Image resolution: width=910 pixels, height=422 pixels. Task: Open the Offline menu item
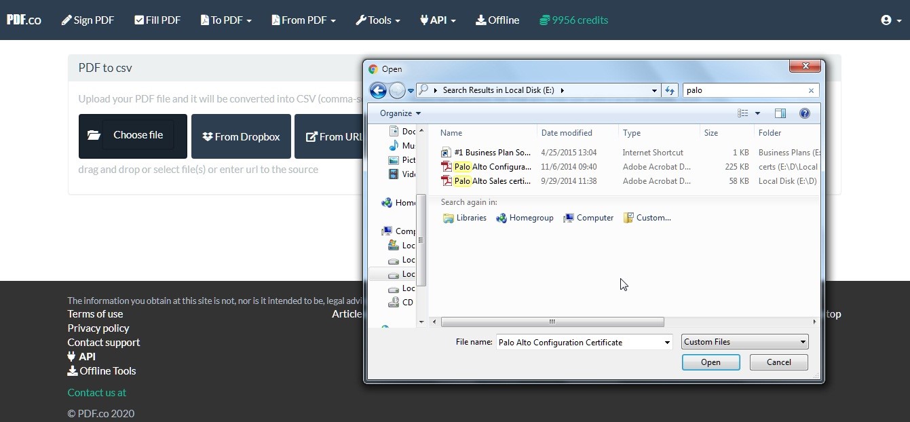click(x=497, y=20)
